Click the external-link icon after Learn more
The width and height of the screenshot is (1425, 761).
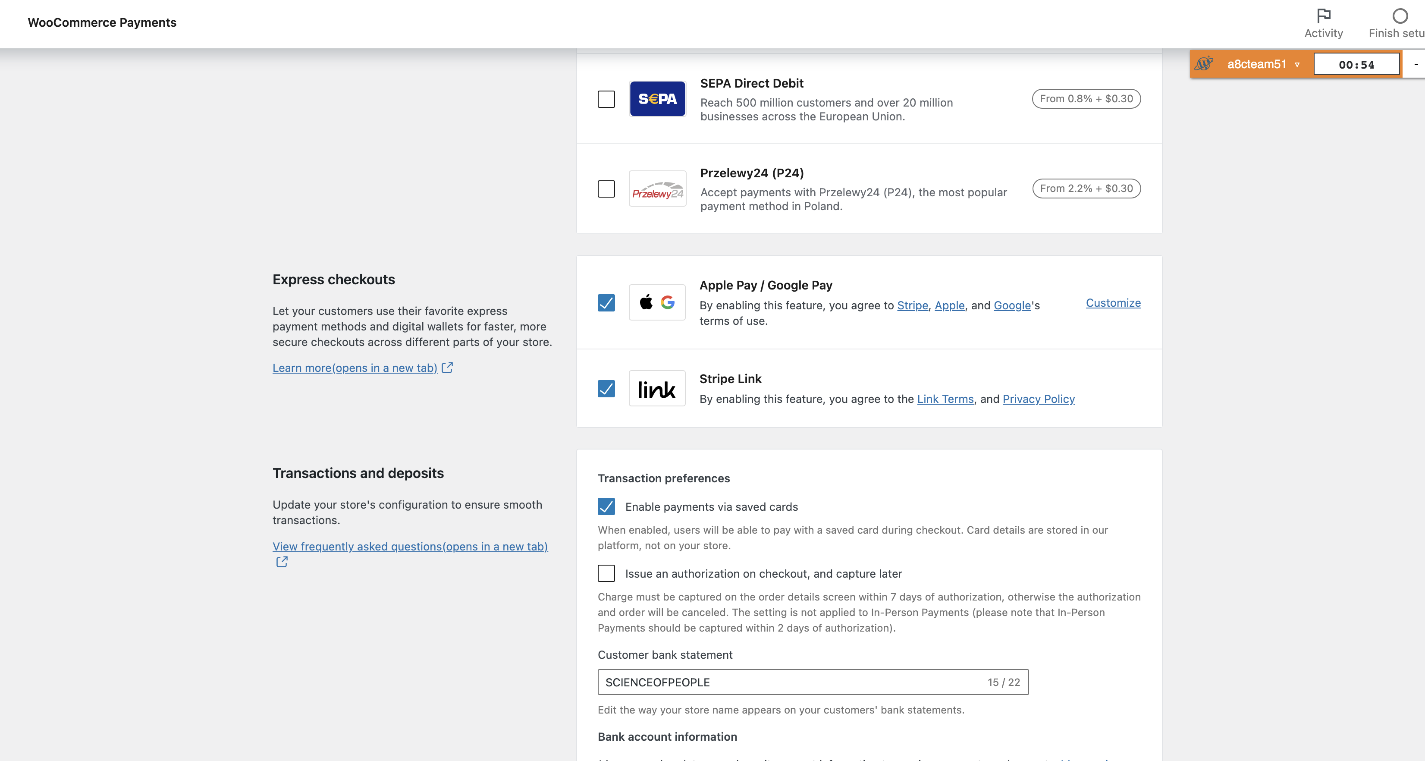click(x=447, y=367)
